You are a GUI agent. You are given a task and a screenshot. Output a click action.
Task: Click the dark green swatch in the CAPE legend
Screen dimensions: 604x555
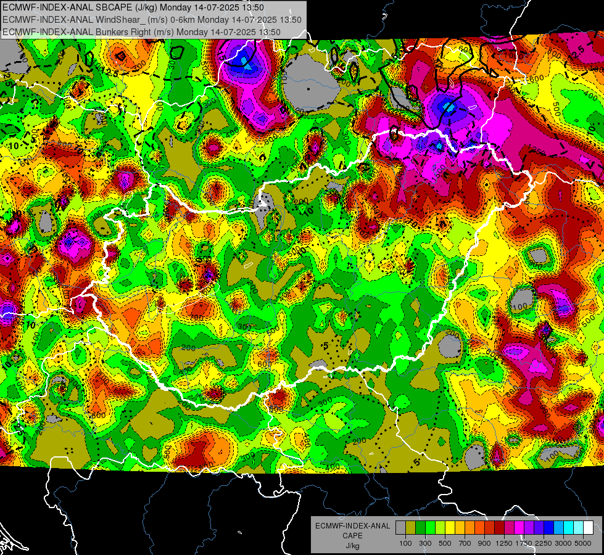point(420,527)
